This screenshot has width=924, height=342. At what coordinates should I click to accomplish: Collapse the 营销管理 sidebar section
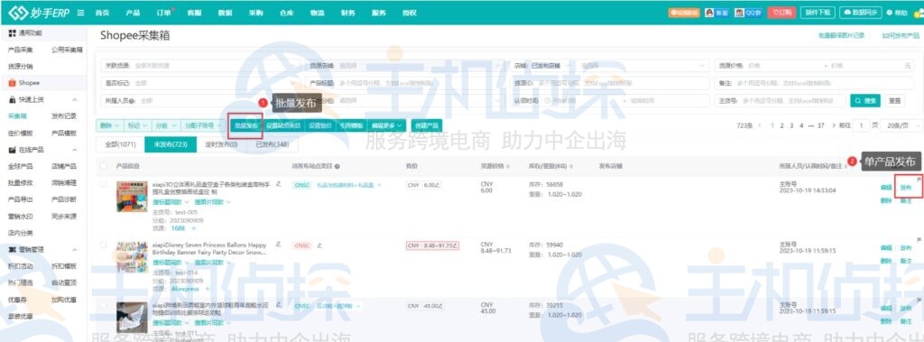tap(75, 250)
